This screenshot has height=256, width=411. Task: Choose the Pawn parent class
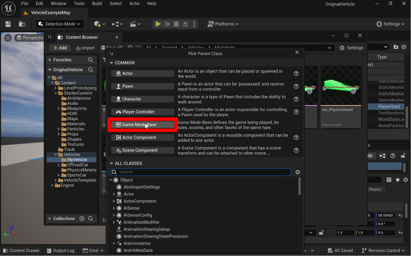[143, 86]
